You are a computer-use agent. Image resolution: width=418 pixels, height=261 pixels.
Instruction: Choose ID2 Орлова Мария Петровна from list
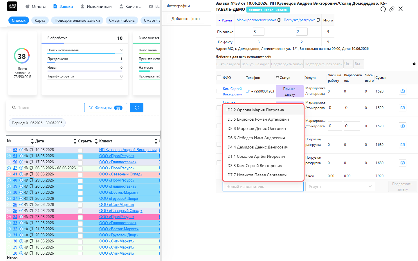263,110
